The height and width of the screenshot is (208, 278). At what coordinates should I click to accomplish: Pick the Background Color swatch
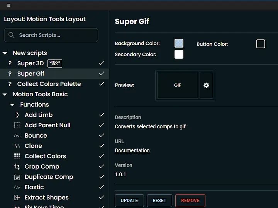(179, 43)
